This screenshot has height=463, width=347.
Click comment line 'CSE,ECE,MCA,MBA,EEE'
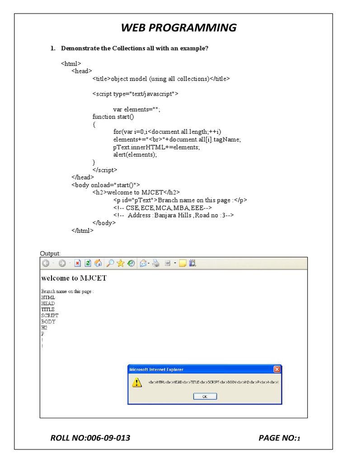[x=163, y=208]
